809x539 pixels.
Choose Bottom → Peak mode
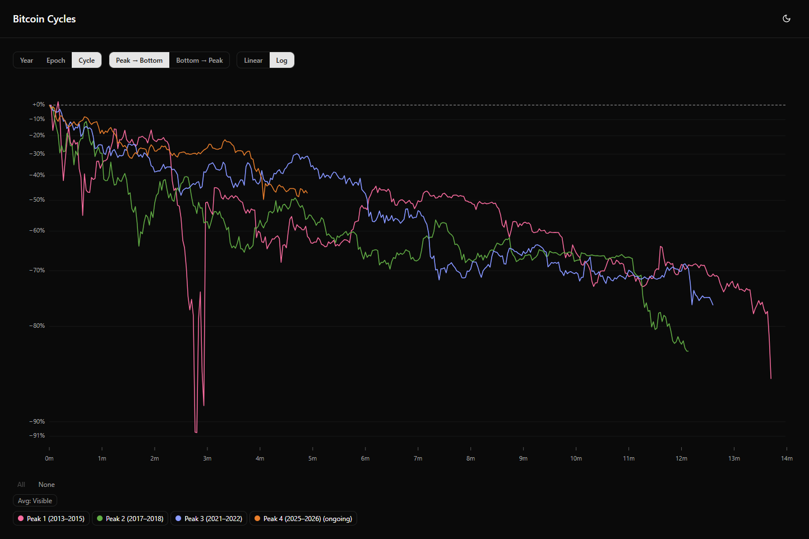click(200, 61)
